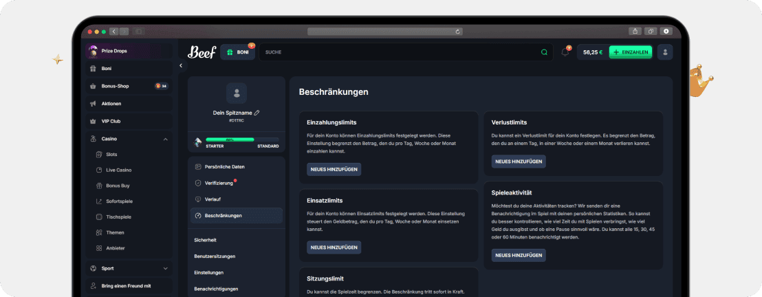The width and height of the screenshot is (762, 297).
Task: Open Benutzersitzungen
Action: click(215, 256)
